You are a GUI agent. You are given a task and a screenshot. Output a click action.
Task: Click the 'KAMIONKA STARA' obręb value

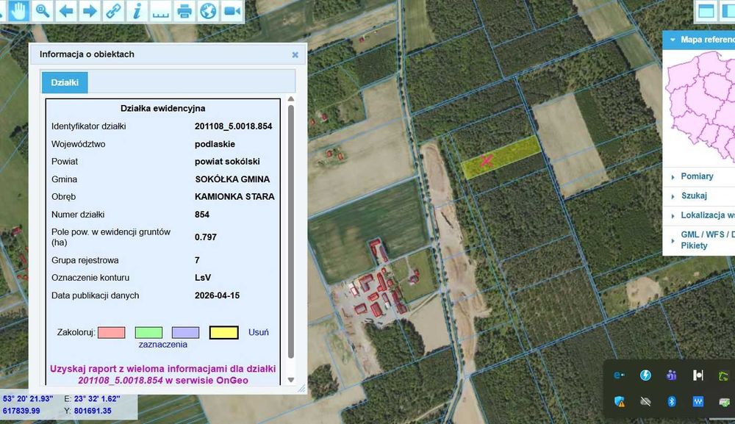[234, 197]
